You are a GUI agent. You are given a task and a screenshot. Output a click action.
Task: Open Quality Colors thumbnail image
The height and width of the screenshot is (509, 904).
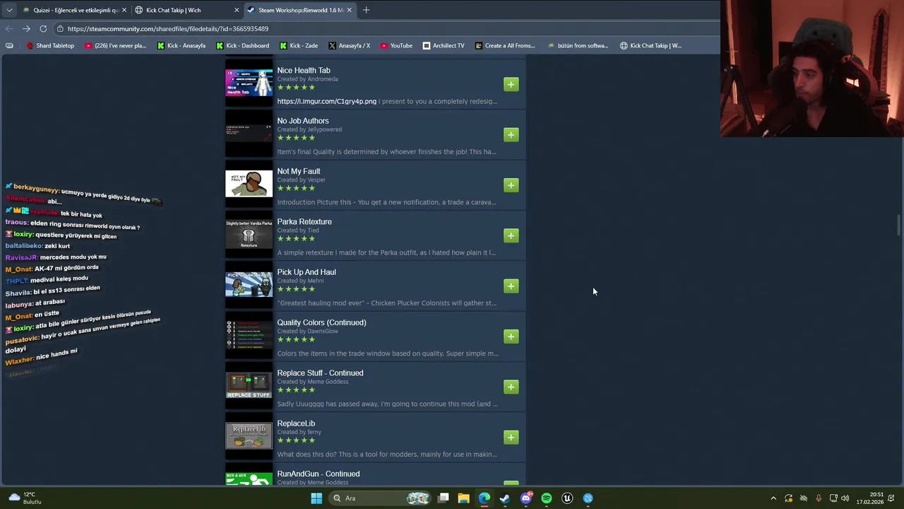point(249,335)
